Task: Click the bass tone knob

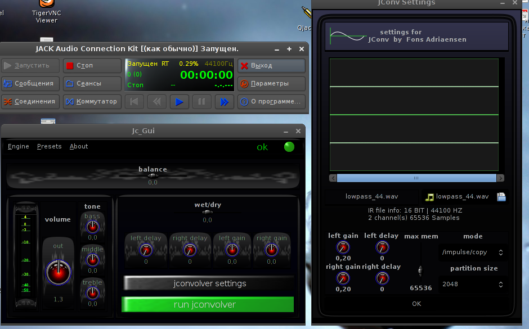Action: coord(92,227)
